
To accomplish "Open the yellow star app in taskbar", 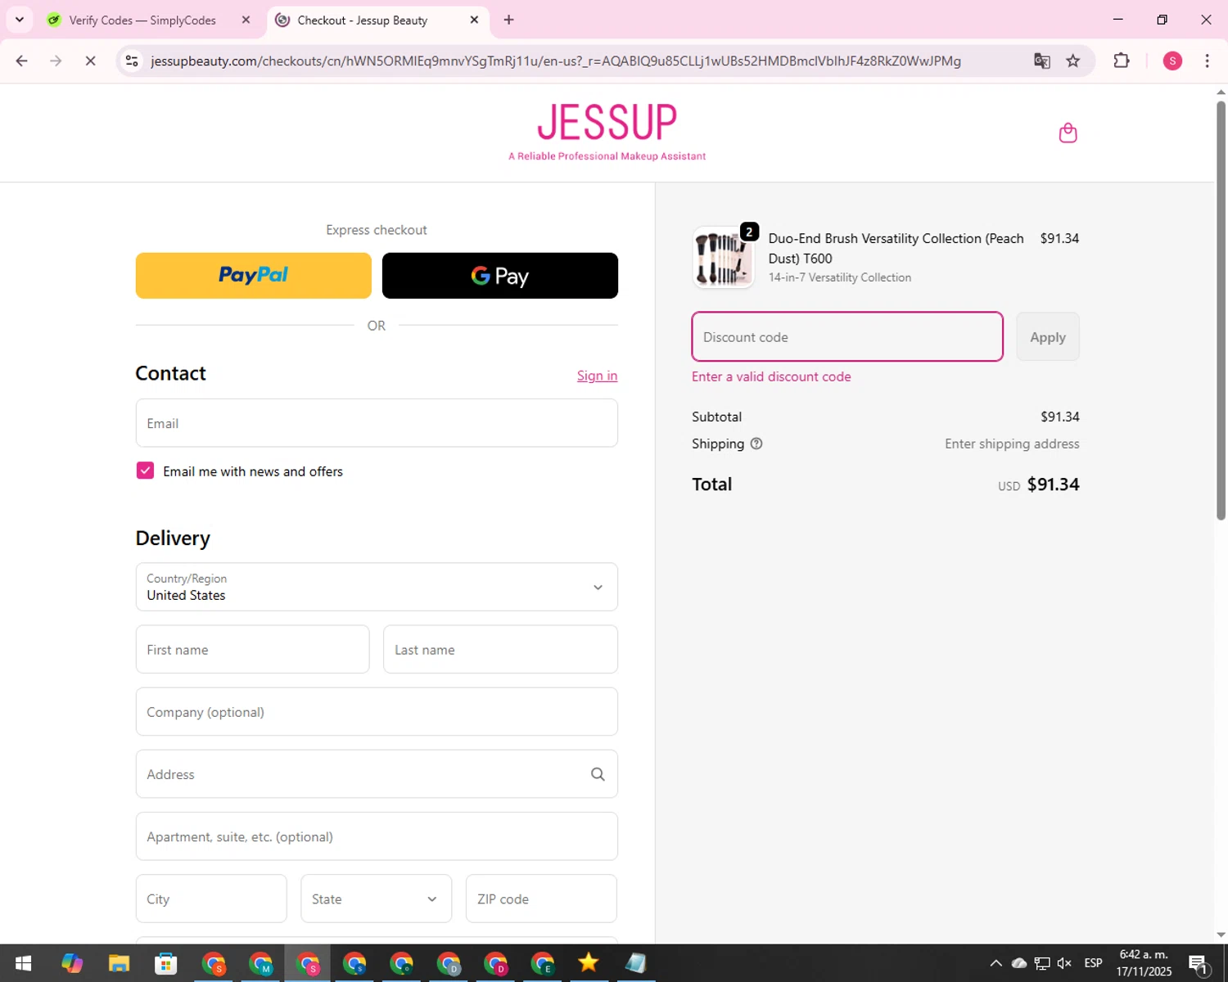I will pos(589,963).
